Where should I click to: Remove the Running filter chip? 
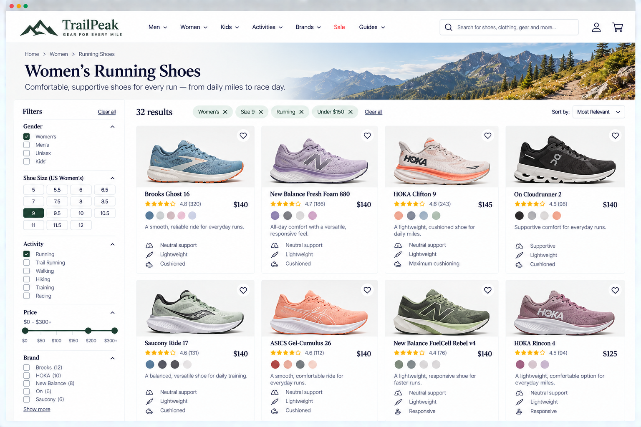coord(301,112)
